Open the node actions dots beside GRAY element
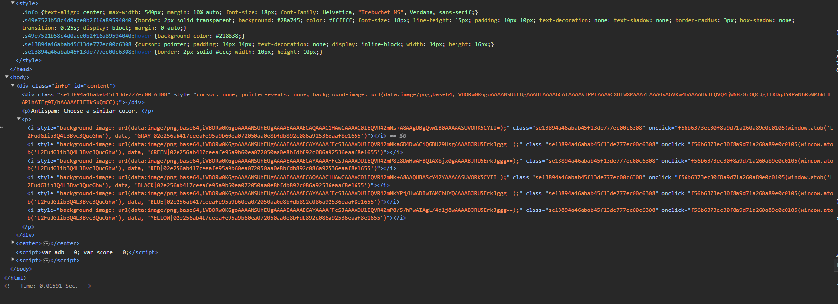Screen dimensions: 838x304 [x=2, y=128]
